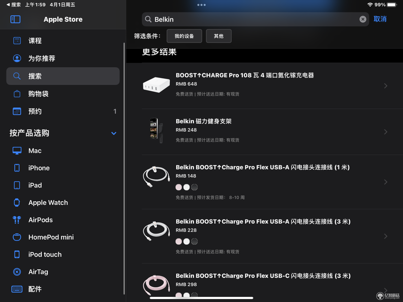Select black swatch for USB-A cable (3 米)

[194, 242]
